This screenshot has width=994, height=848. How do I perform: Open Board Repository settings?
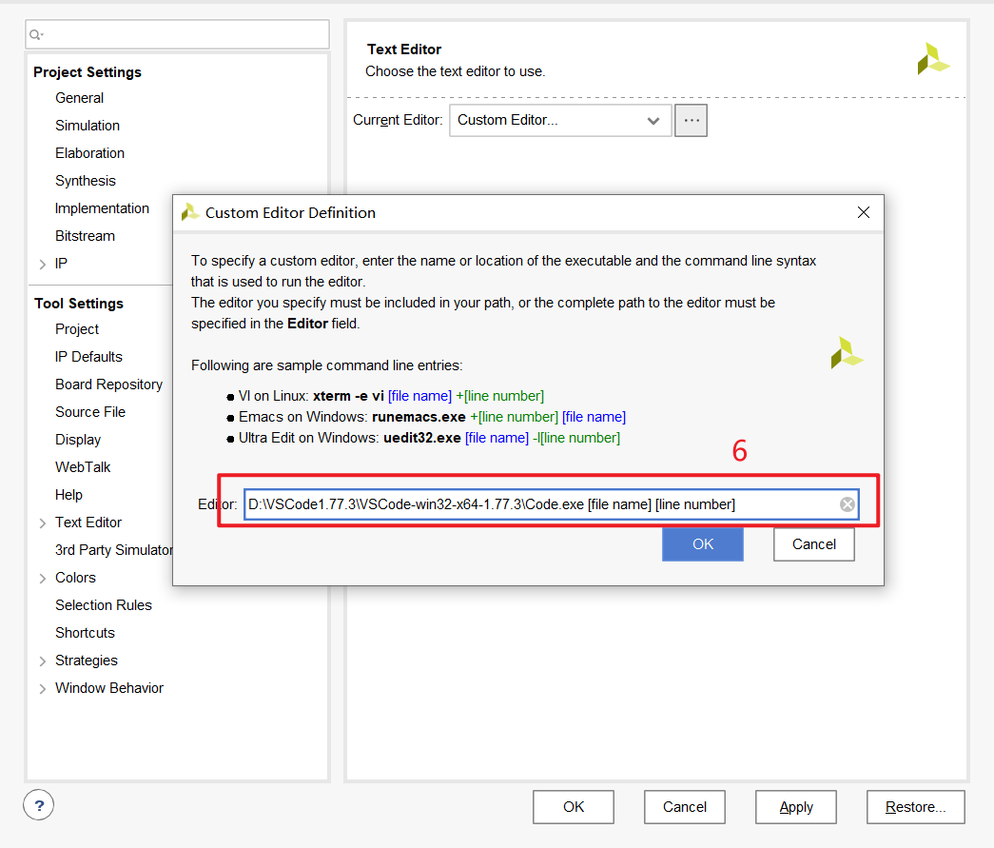(x=109, y=385)
